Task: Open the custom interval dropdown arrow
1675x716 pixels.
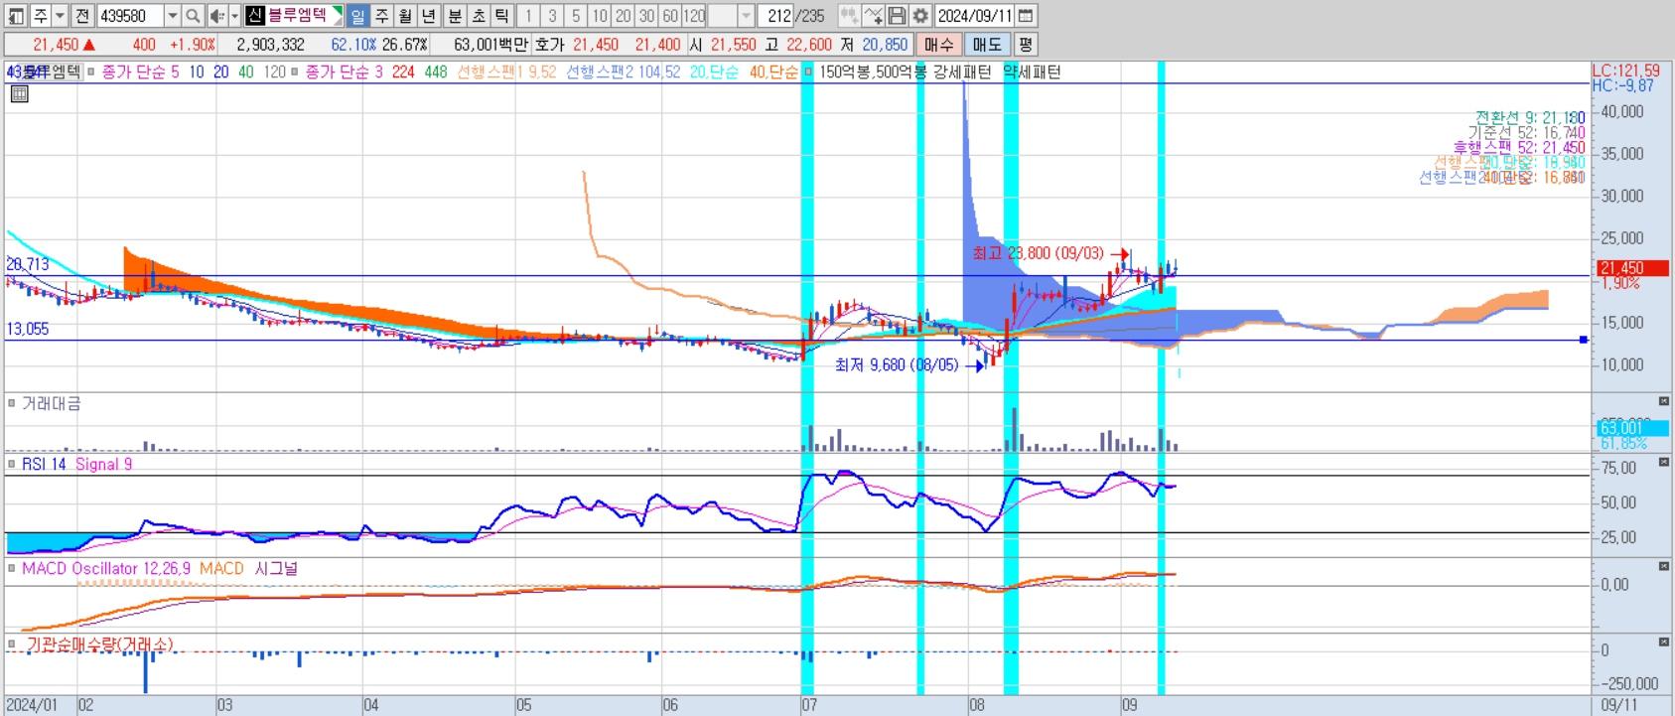Action: [x=746, y=16]
